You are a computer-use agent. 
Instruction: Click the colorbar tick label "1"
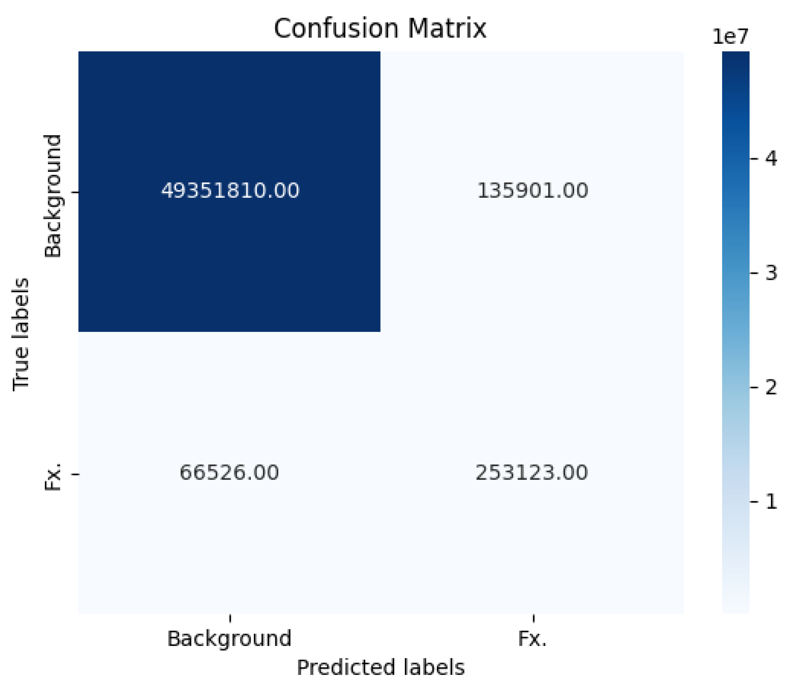click(771, 501)
